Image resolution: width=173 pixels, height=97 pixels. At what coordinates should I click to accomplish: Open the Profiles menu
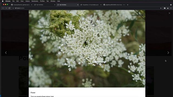tap(42, 1)
